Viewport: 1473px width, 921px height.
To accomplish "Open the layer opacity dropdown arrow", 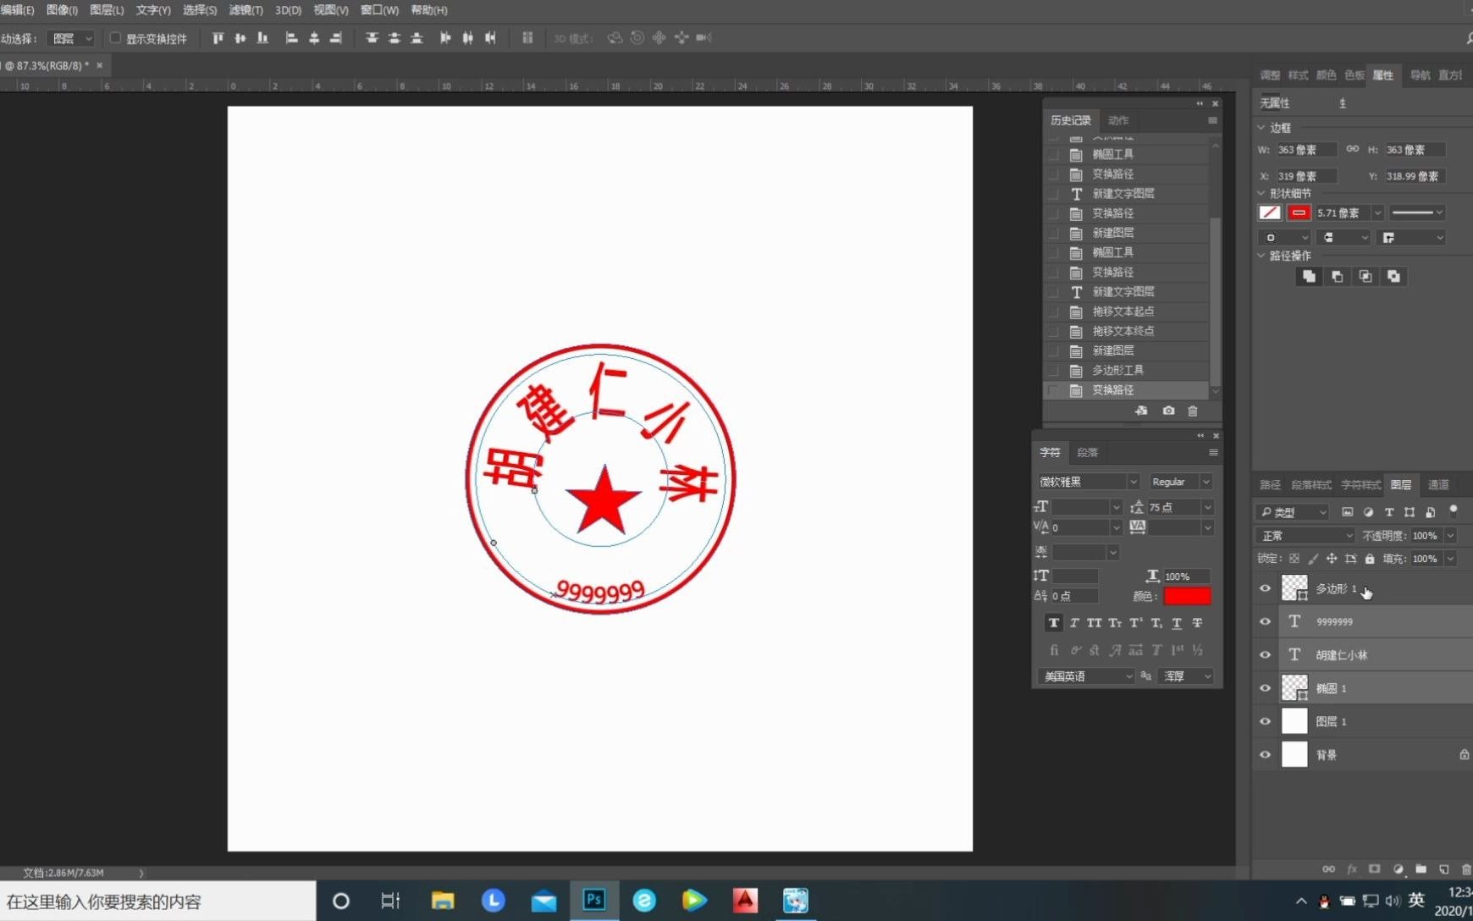I will point(1450,536).
